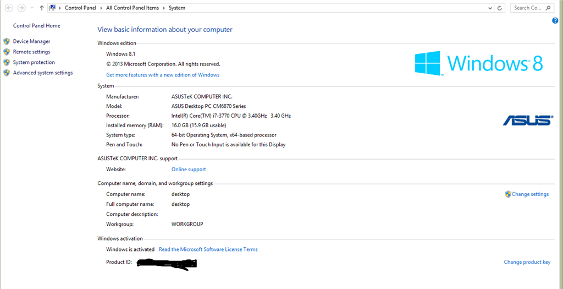
Task: Expand the chevron after All Control Panel Items
Action: point(164,8)
